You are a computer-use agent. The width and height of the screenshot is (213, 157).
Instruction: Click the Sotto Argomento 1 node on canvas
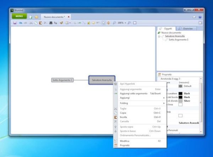[62, 80]
